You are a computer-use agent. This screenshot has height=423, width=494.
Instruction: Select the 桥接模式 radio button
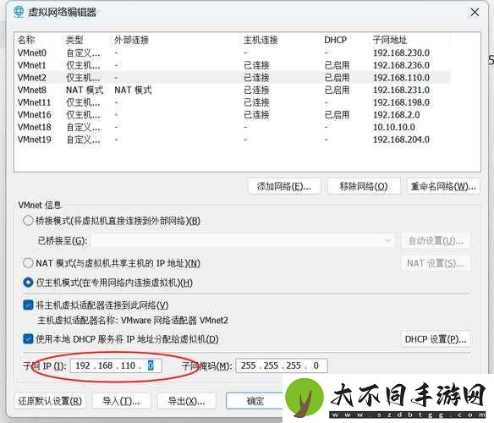(28, 220)
